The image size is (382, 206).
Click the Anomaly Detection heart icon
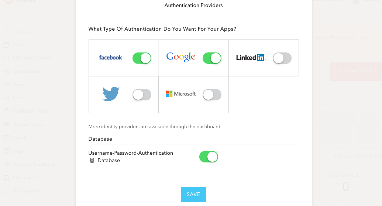(x=7, y=164)
